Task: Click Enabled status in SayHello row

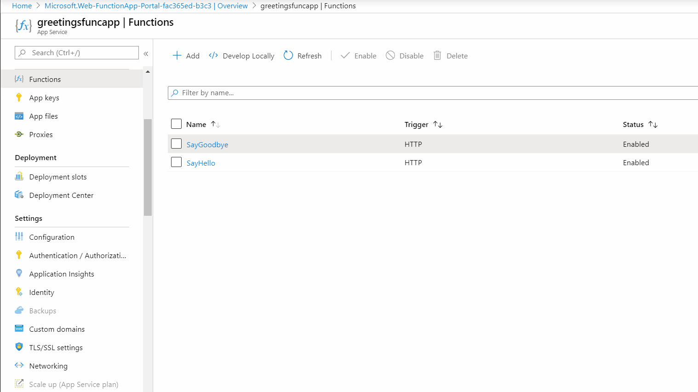Action: pos(636,162)
